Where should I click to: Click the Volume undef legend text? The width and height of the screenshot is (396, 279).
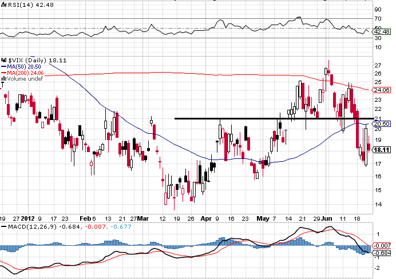tap(25, 79)
